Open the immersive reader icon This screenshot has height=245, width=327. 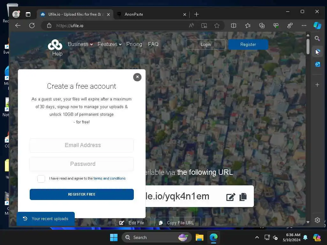point(204,26)
